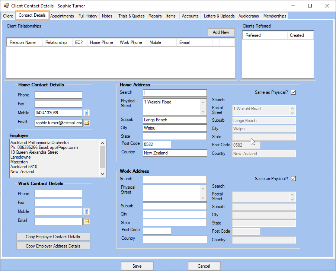This screenshot has height=271, width=336.
Task: Click inside the Home Address Search field
Action: (175, 93)
